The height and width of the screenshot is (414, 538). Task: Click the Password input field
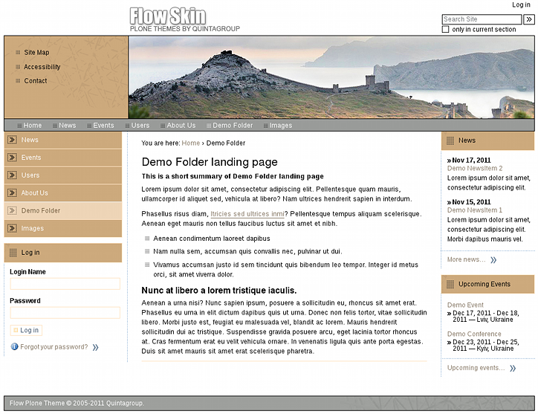tap(65, 313)
